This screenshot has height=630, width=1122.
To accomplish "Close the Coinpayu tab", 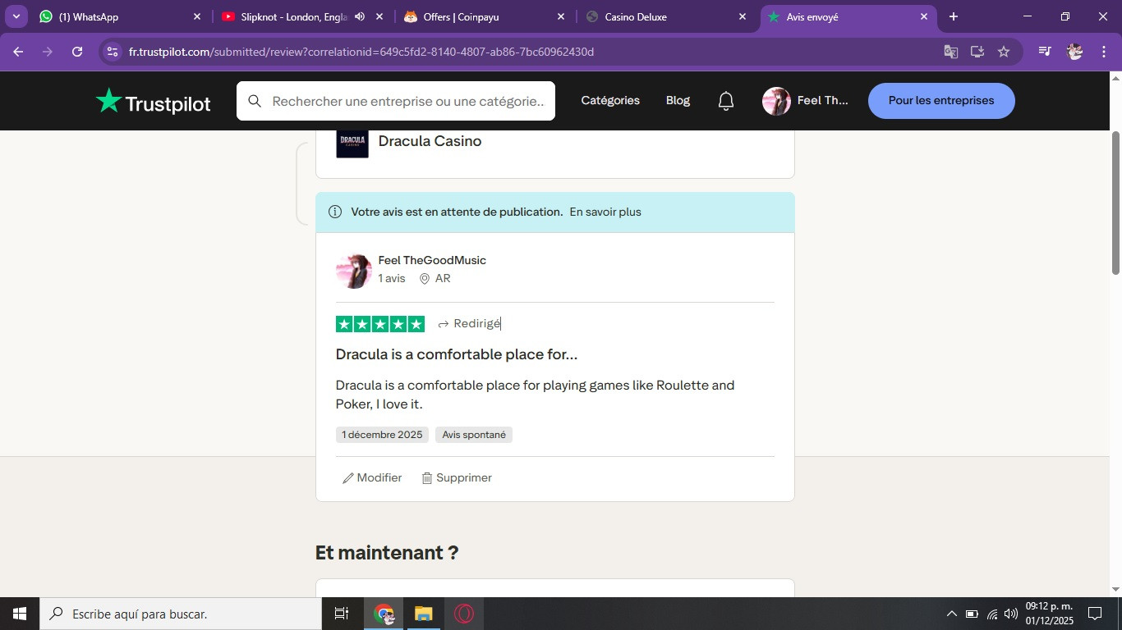I will click(x=561, y=16).
